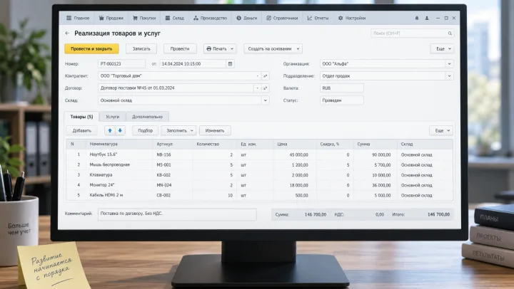
Task: Open top Еще dropdown near search
Action: [x=442, y=48]
